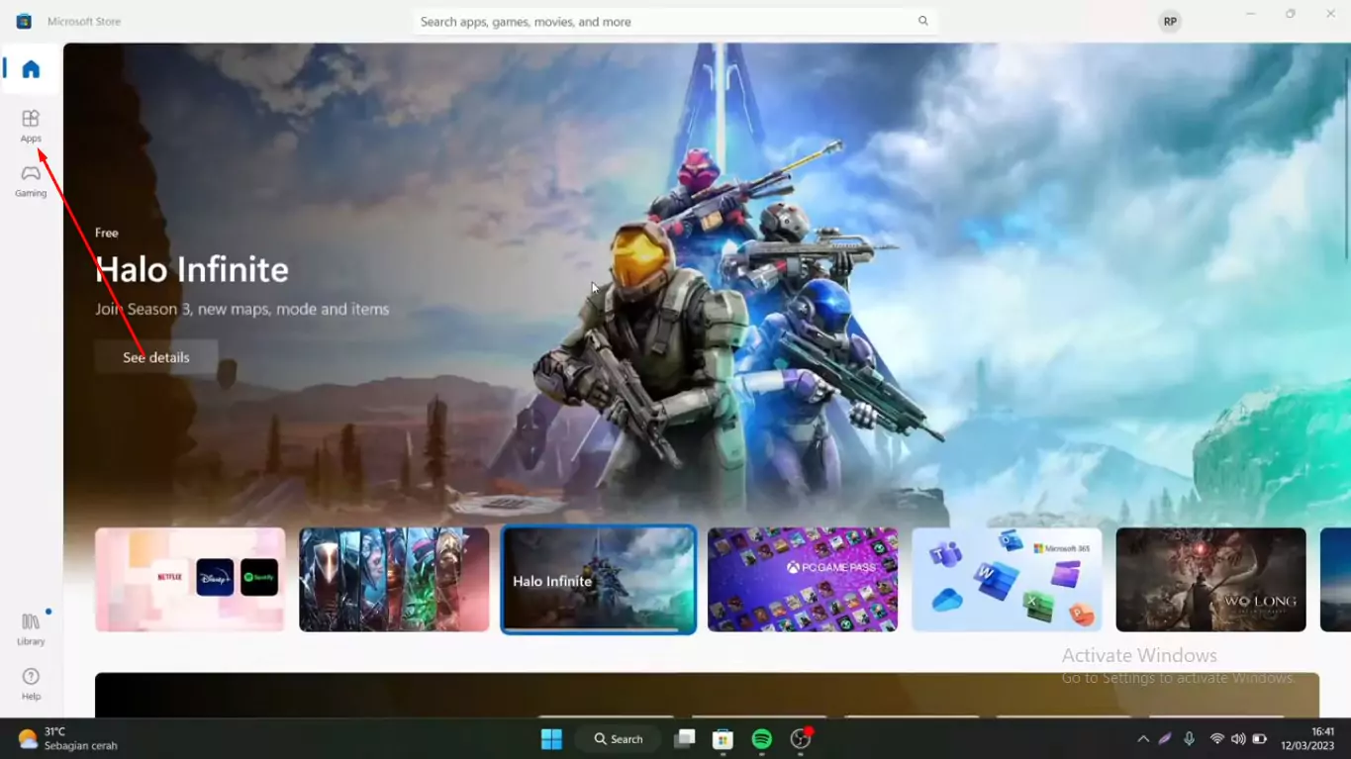
Task: Open the Gaming section in sidebar
Action: (x=31, y=180)
